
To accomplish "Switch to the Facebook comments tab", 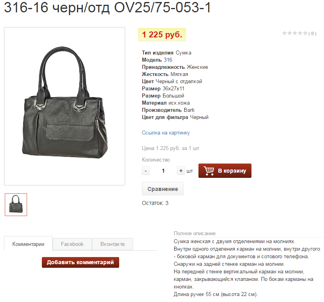I will tap(72, 244).
